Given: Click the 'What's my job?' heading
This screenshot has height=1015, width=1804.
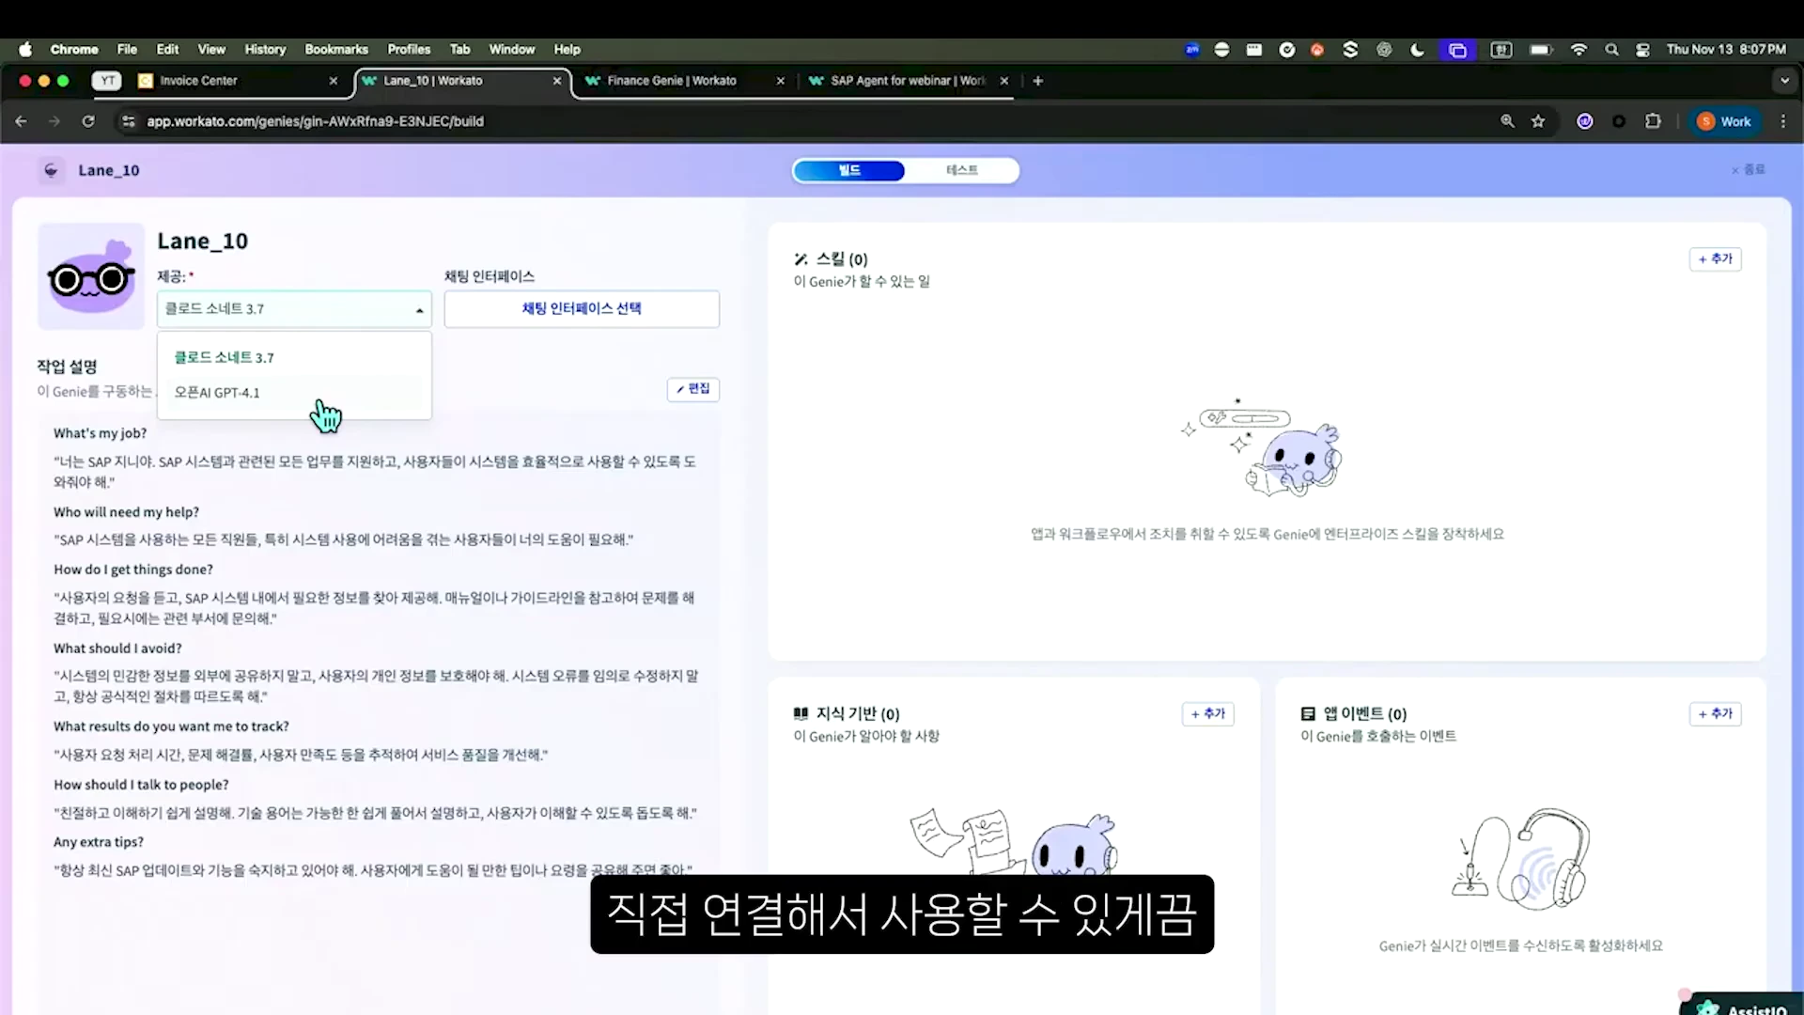Looking at the screenshot, I should [x=100, y=433].
